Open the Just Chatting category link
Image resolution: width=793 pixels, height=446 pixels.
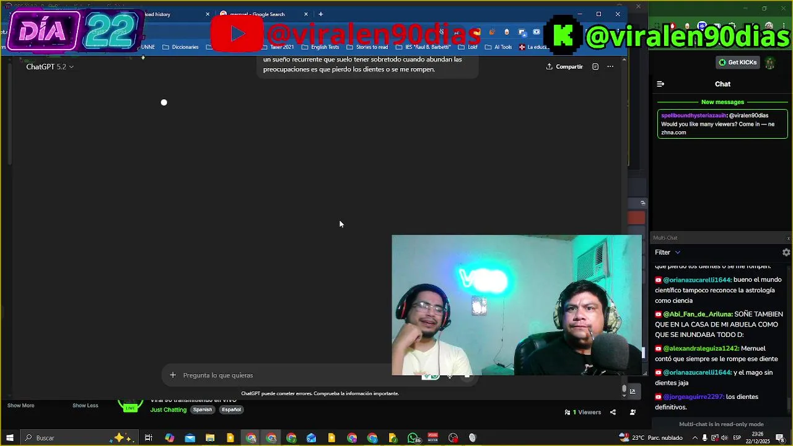tap(168, 409)
